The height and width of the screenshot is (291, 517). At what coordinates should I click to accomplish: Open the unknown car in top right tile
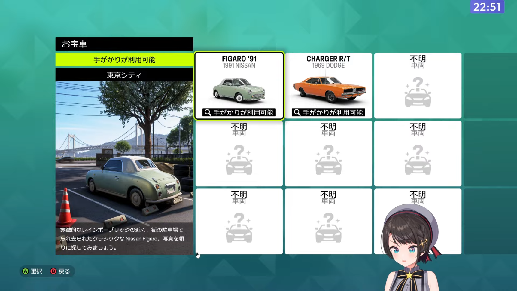418,86
